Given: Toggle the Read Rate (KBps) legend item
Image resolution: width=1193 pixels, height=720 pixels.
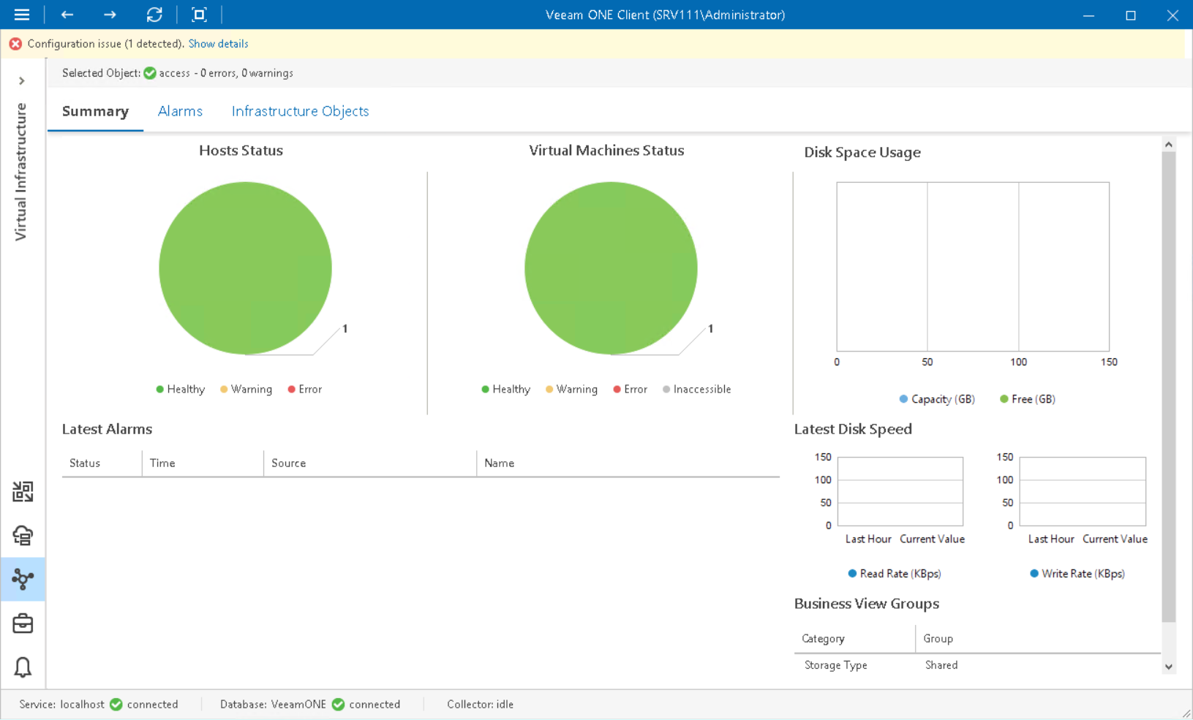Looking at the screenshot, I should (894, 573).
